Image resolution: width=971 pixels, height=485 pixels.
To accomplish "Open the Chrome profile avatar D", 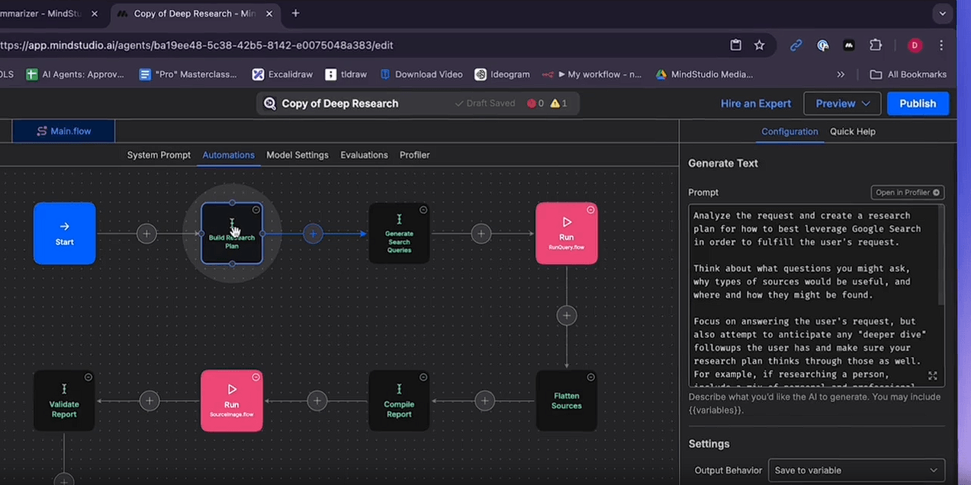I will click(915, 45).
